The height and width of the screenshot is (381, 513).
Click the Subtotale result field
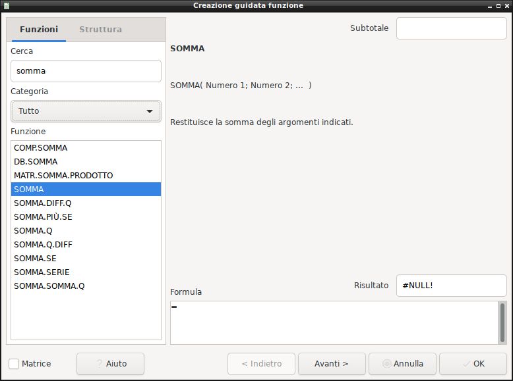click(451, 28)
